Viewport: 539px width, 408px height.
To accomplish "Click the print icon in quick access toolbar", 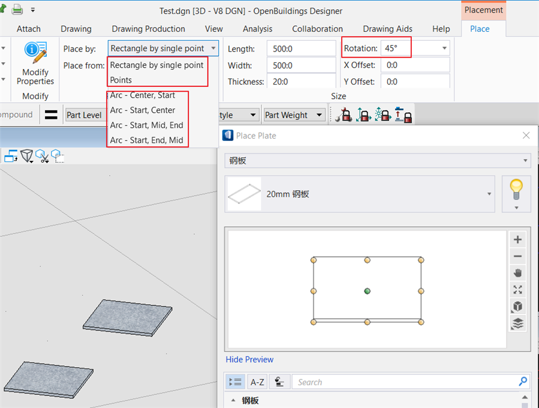I will (17, 9).
